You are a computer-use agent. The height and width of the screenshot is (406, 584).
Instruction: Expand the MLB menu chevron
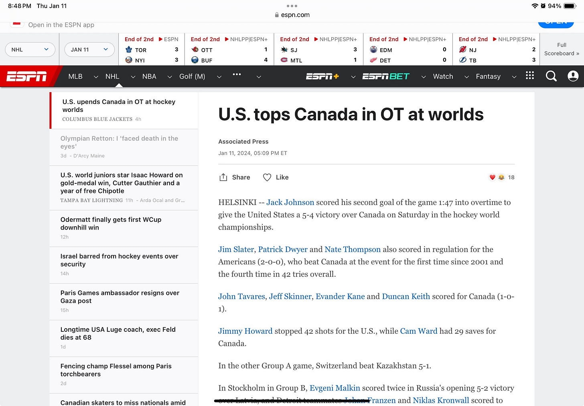tap(96, 77)
